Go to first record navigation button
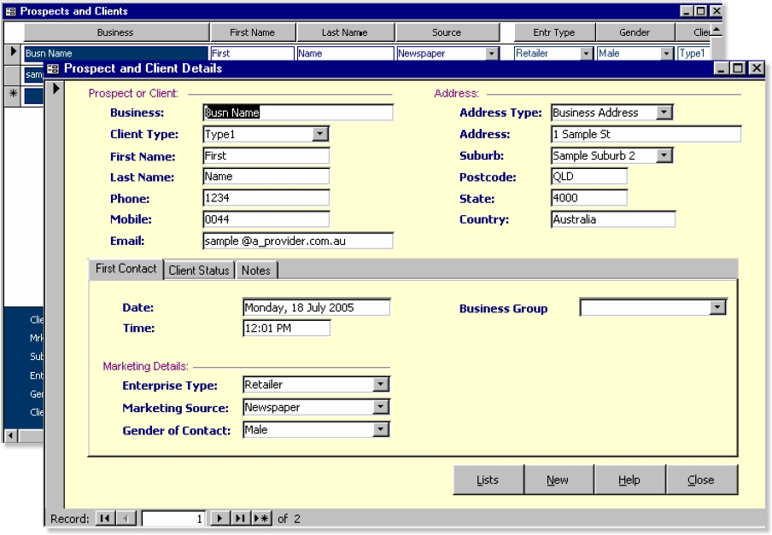 [105, 519]
